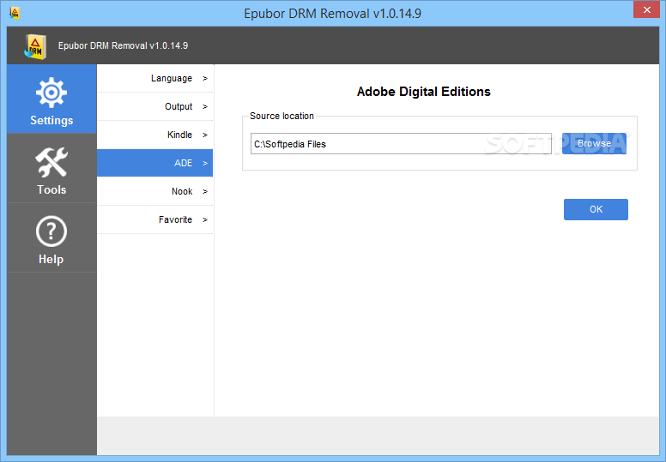Viewport: 666px width, 462px height.
Task: Open the Settings gear icon in sidebar
Action: [x=51, y=92]
